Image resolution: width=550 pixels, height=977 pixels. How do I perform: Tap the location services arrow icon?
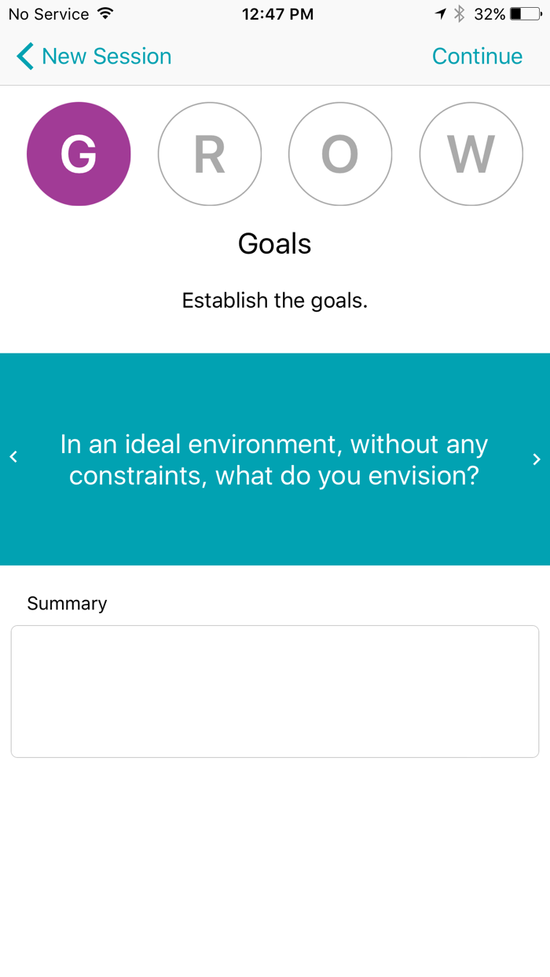tap(441, 14)
